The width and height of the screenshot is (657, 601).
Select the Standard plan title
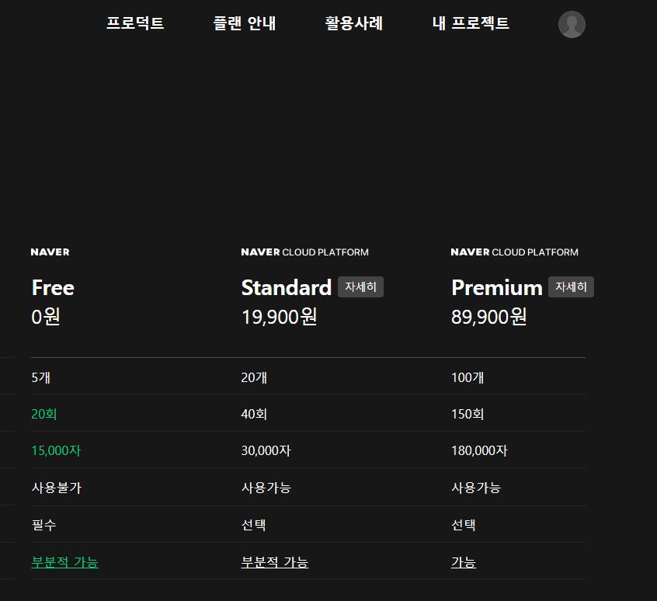[x=287, y=288]
